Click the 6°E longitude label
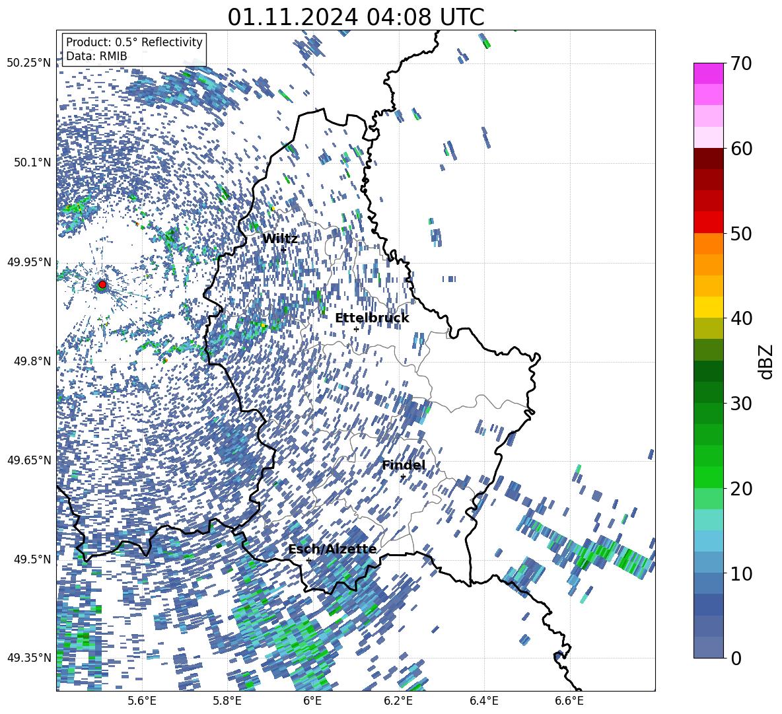 [x=312, y=701]
